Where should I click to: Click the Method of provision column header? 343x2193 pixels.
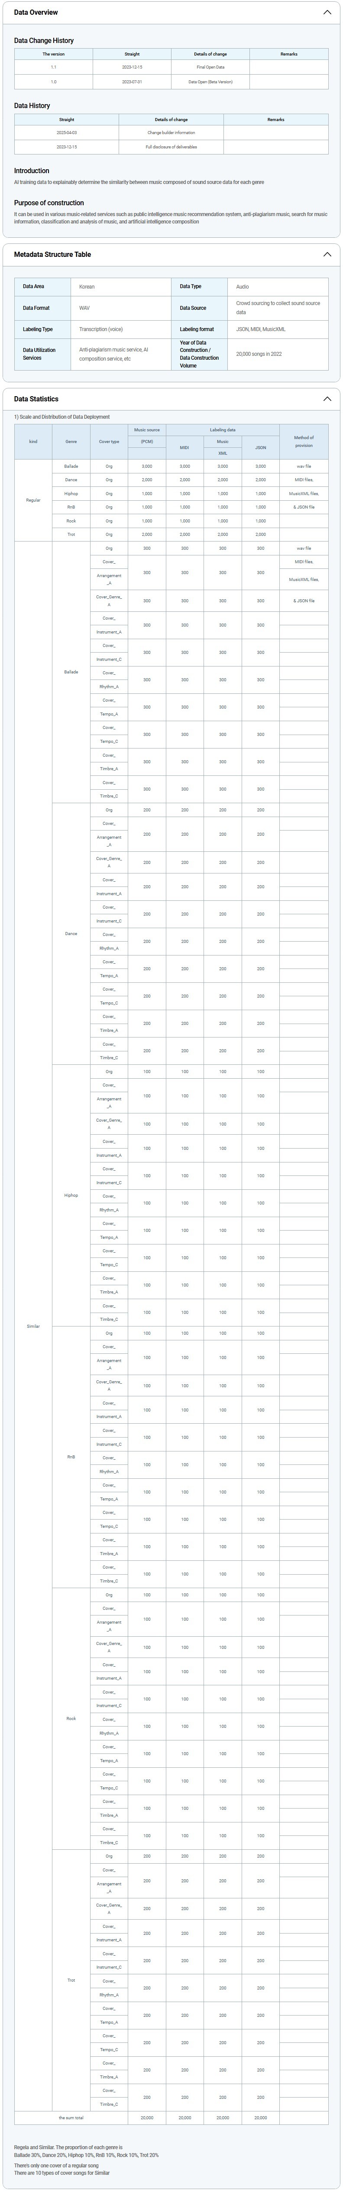(303, 441)
